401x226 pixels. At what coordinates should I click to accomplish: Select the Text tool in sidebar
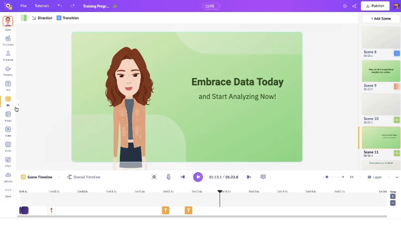tap(8, 84)
